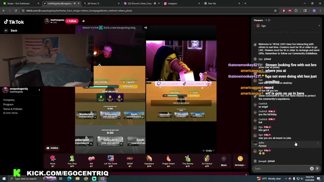This screenshot has height=182, width=324.
Task: Focus the browser address bar URL
Action: 79,11
